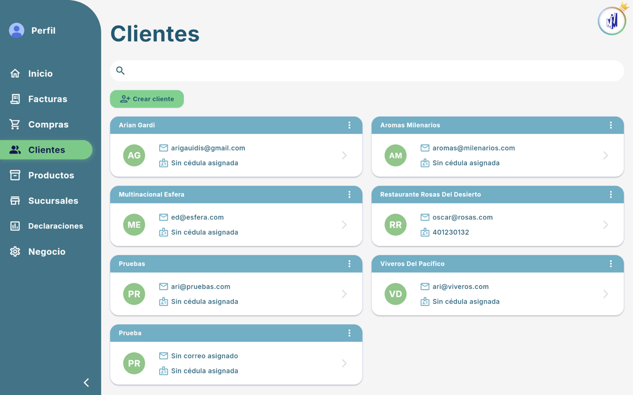Click the email oscar@rosas.com

click(462, 217)
